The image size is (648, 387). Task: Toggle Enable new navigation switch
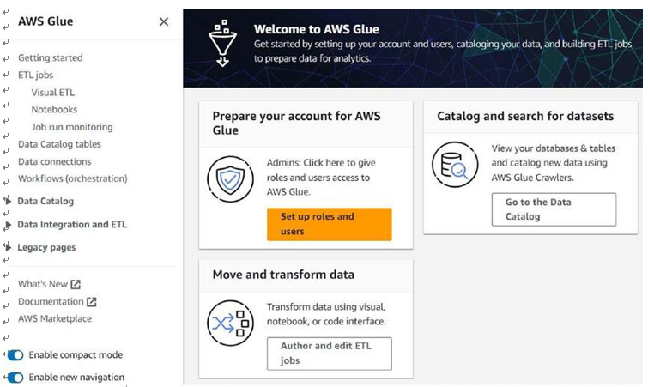(x=15, y=377)
